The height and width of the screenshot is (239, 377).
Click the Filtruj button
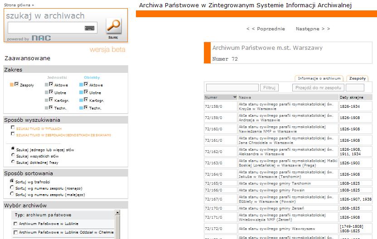(x=269, y=88)
